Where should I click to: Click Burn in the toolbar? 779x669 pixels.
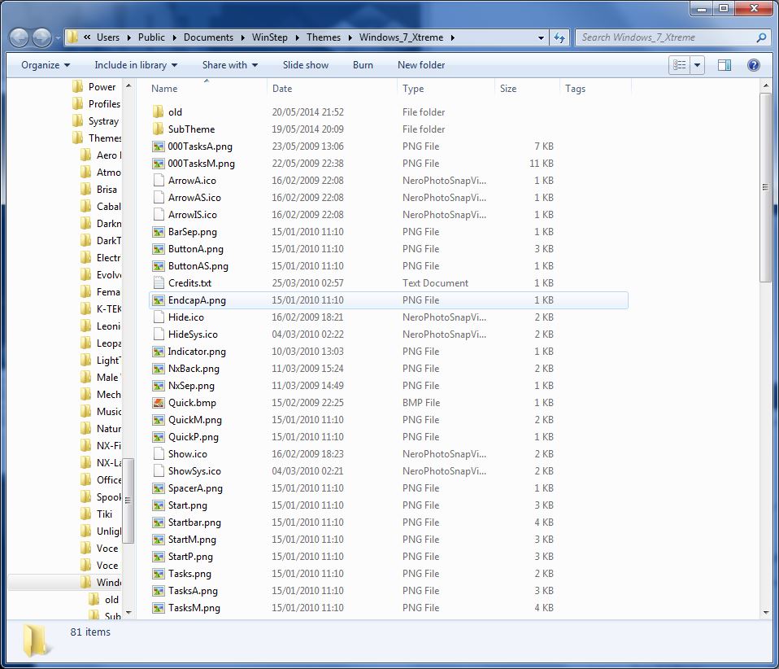tap(363, 65)
